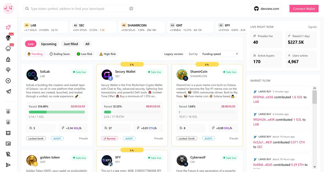This screenshot has width=324, height=172.
Task: Open the parachute airdrop icon
Action: [8, 70]
